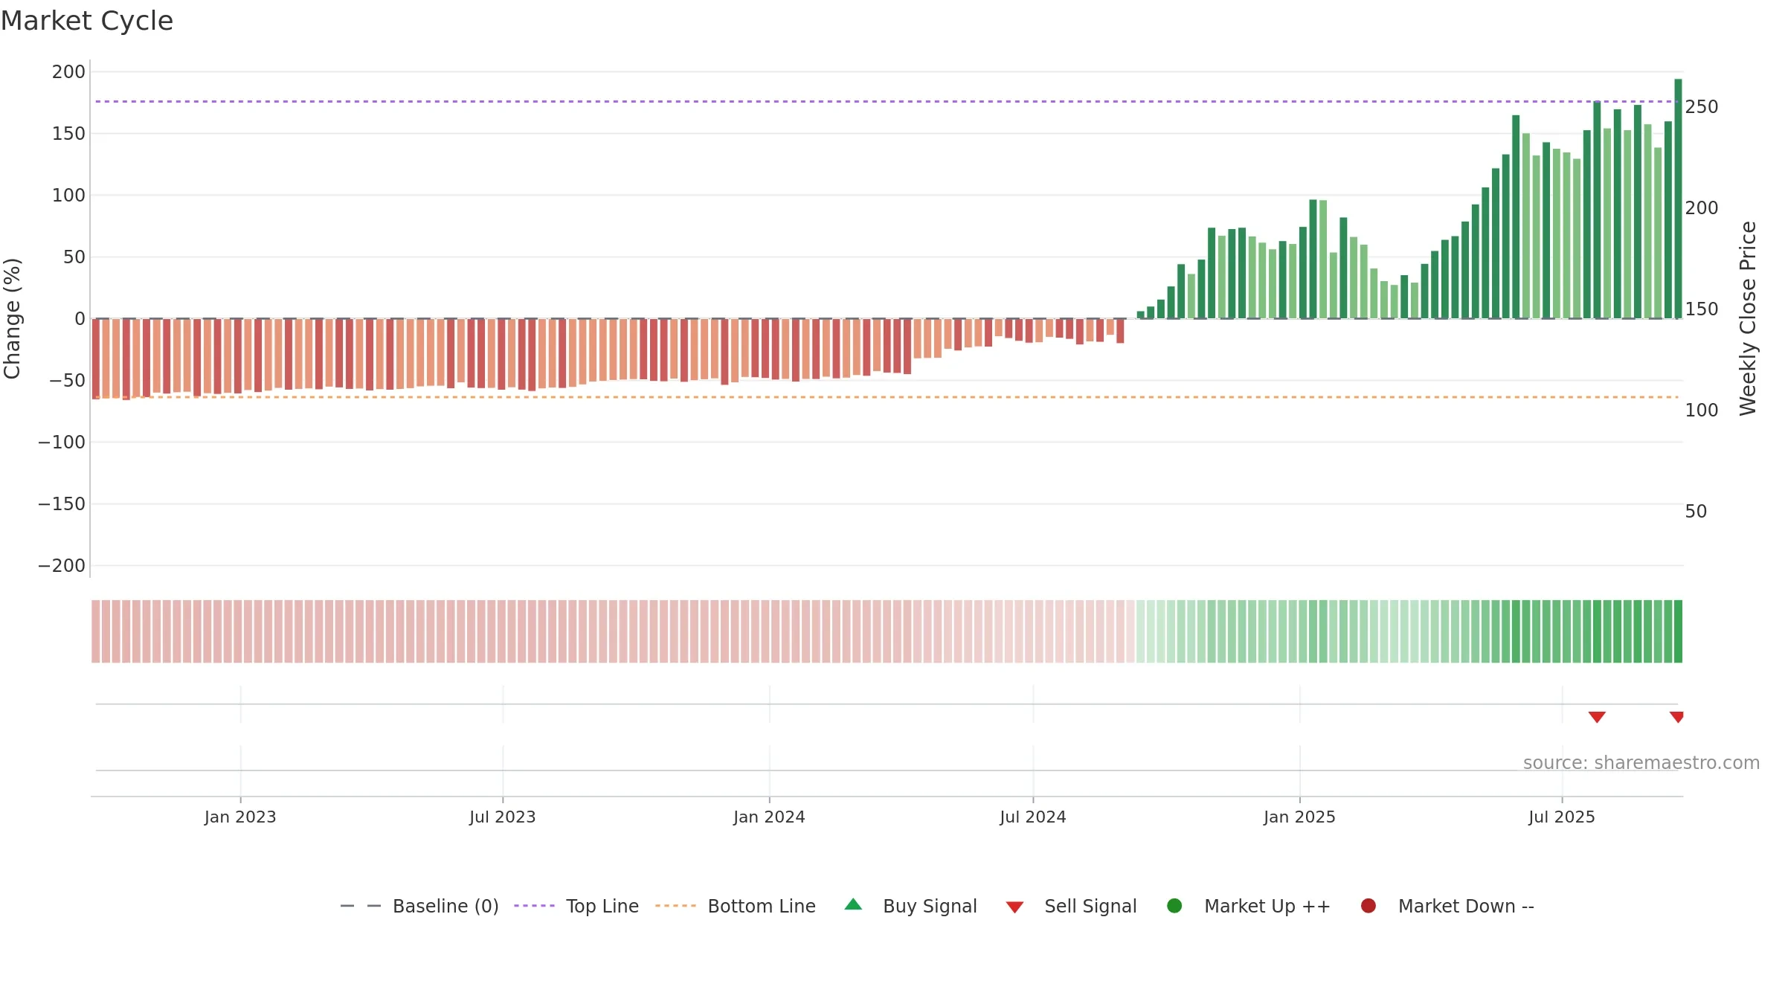Screen dimensions: 1785x1004
Task: Click the Market Cycle chart title
Action: [x=87, y=21]
